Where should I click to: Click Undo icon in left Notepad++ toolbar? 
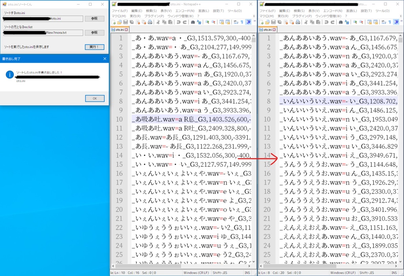coord(179,22)
